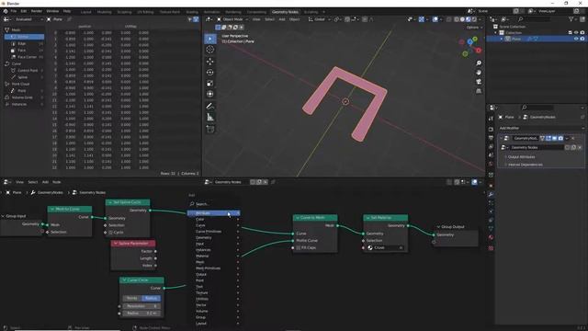The width and height of the screenshot is (588, 331).
Task: Select the Transform tool in viewport toolbar
Action: pos(210,94)
